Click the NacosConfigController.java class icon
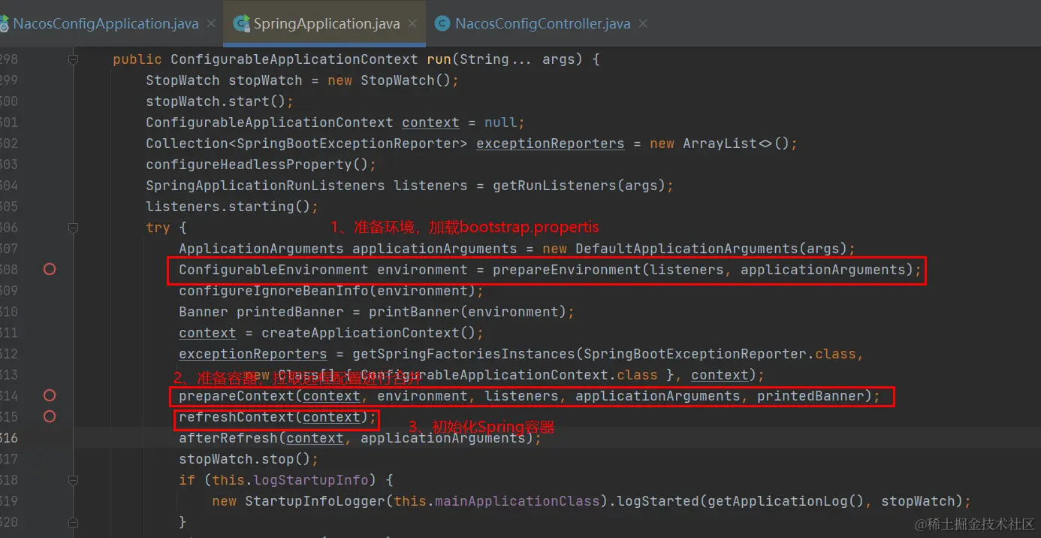Screen dimensions: 1041x538 443,23
